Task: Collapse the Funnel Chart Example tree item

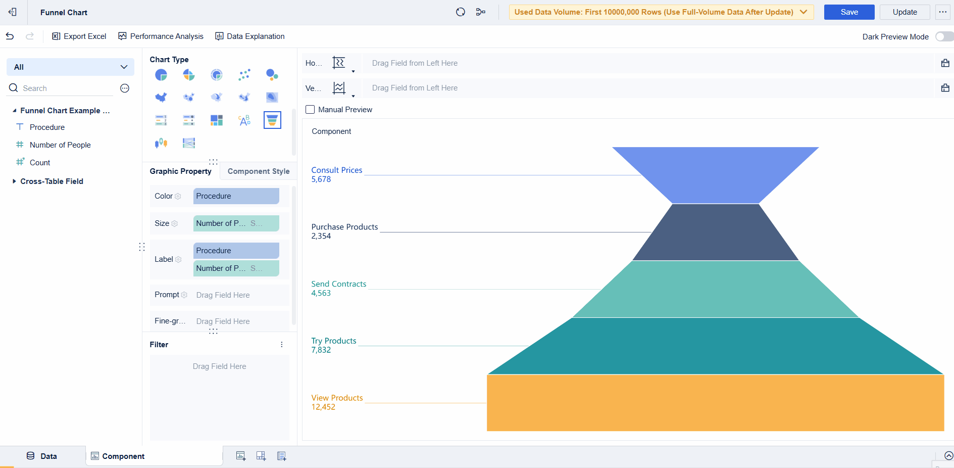Action: [x=14, y=110]
